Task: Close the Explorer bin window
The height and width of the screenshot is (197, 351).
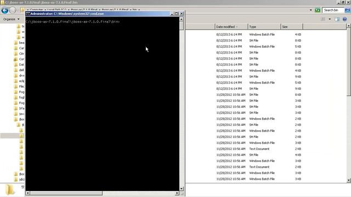Action: [348, 2]
